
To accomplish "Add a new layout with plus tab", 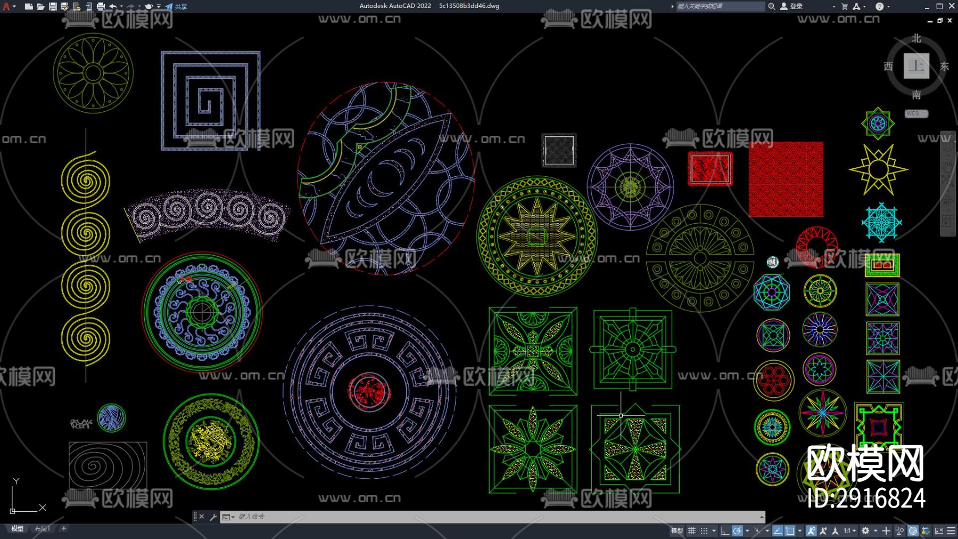I will 64,528.
